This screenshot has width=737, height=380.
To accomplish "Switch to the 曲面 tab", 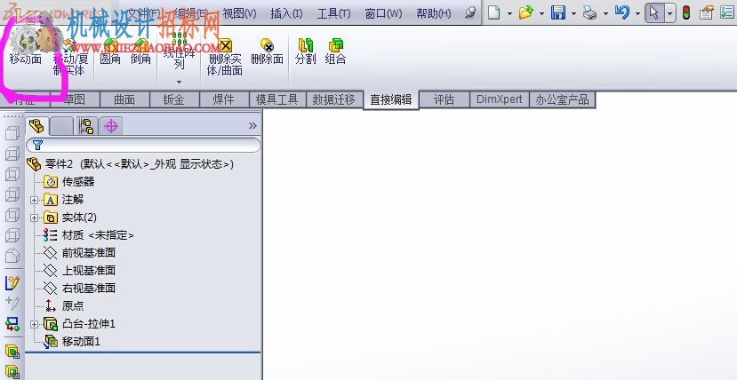I will [x=124, y=100].
